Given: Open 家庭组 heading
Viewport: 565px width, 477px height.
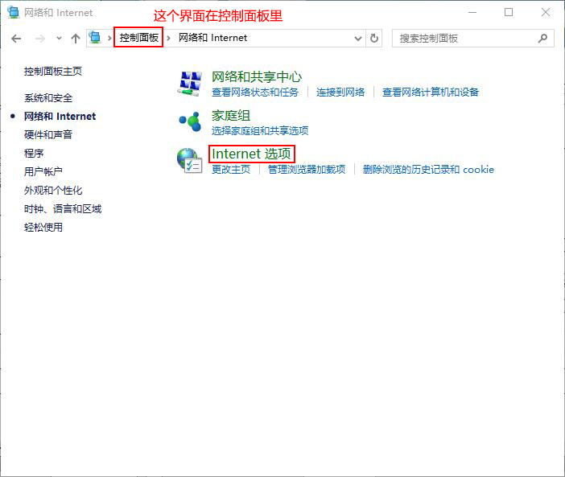Looking at the screenshot, I should [x=231, y=115].
